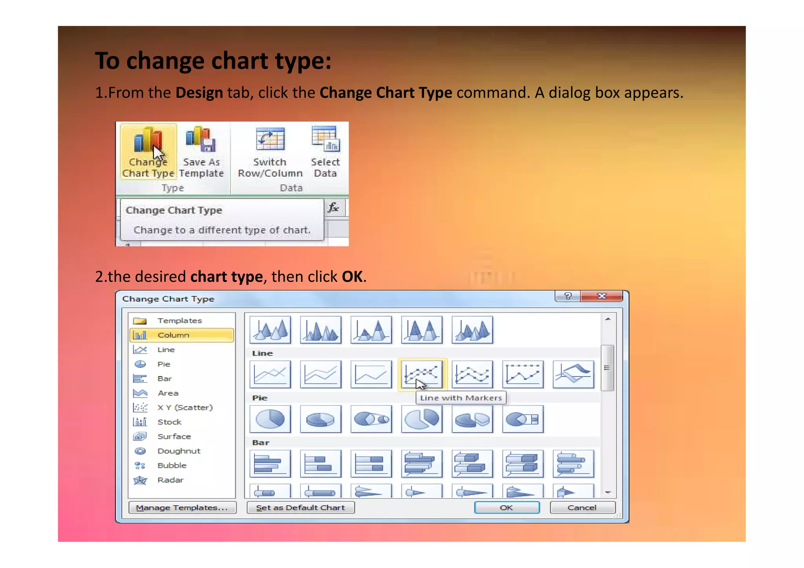Viewport: 804px width, 568px height.
Task: Pick the 100% Stacked Bar in 3-D thumbnail
Action: (x=523, y=464)
